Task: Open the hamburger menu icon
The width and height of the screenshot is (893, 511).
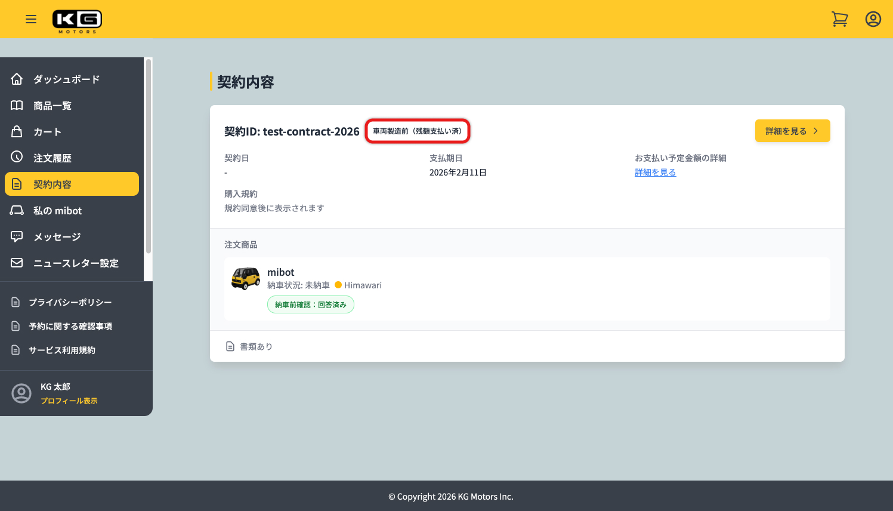Action: [x=31, y=19]
